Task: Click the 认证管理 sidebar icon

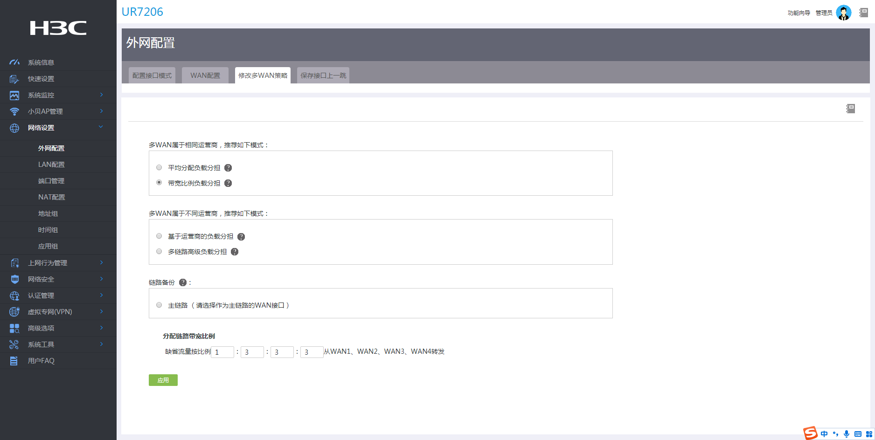Action: (14, 296)
